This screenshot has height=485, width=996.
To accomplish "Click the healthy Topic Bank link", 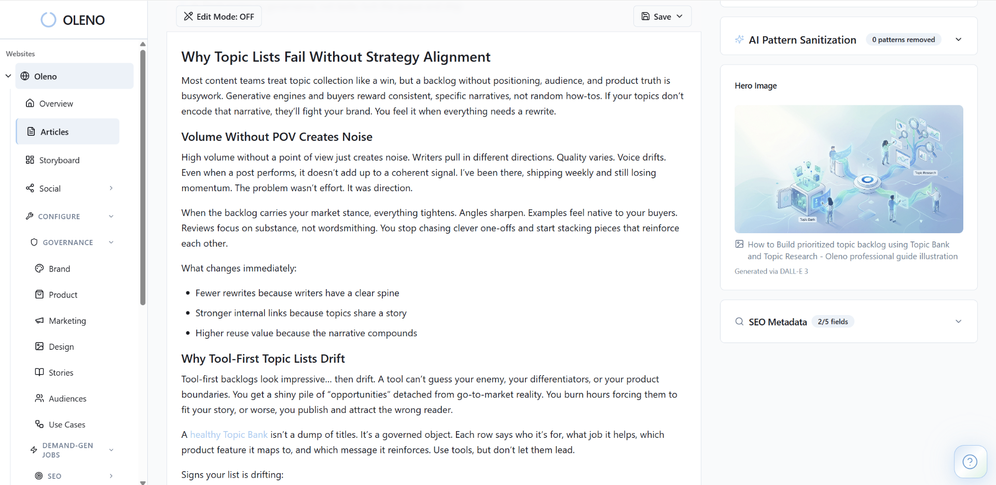I will [x=228, y=434].
